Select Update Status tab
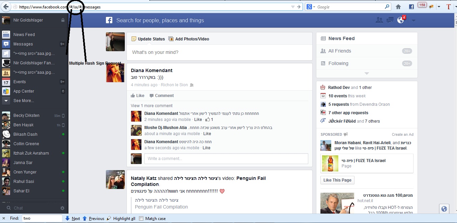Image resolution: width=457 pixels, height=223 pixels. pos(148,39)
